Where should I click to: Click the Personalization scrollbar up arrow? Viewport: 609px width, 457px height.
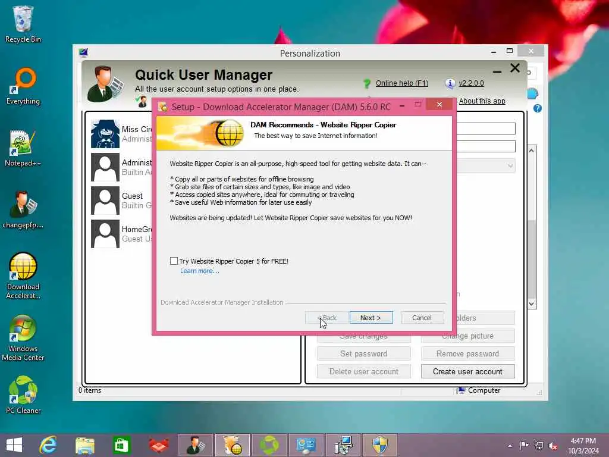(531, 151)
